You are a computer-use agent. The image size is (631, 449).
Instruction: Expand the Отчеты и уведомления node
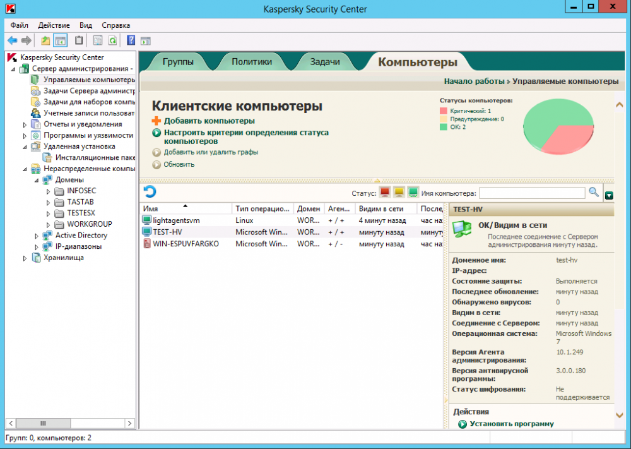tap(25, 124)
